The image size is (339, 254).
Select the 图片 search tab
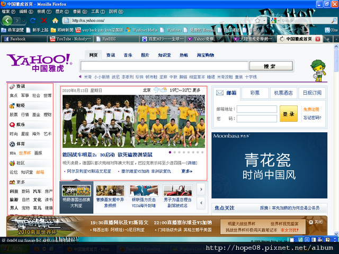145,55
